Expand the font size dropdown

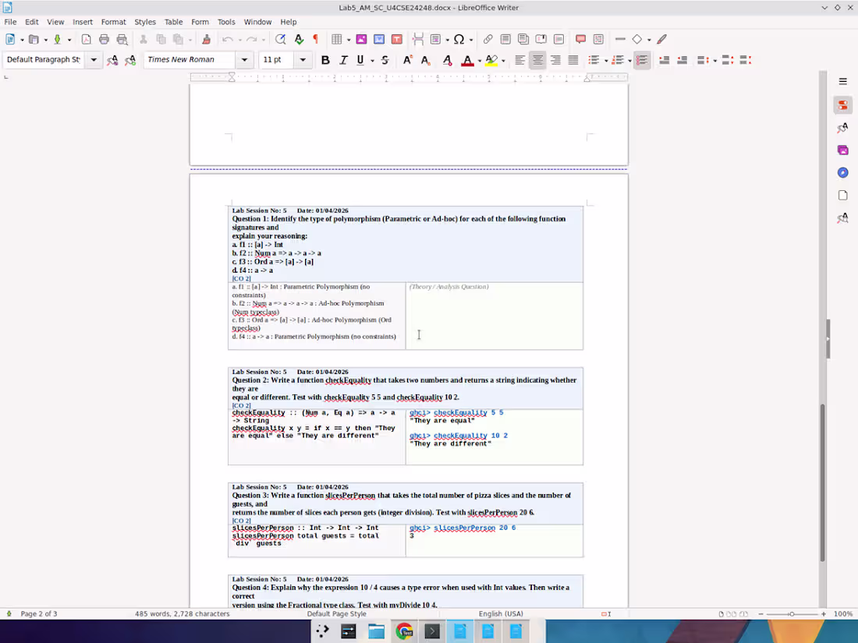pyautogui.click(x=304, y=59)
